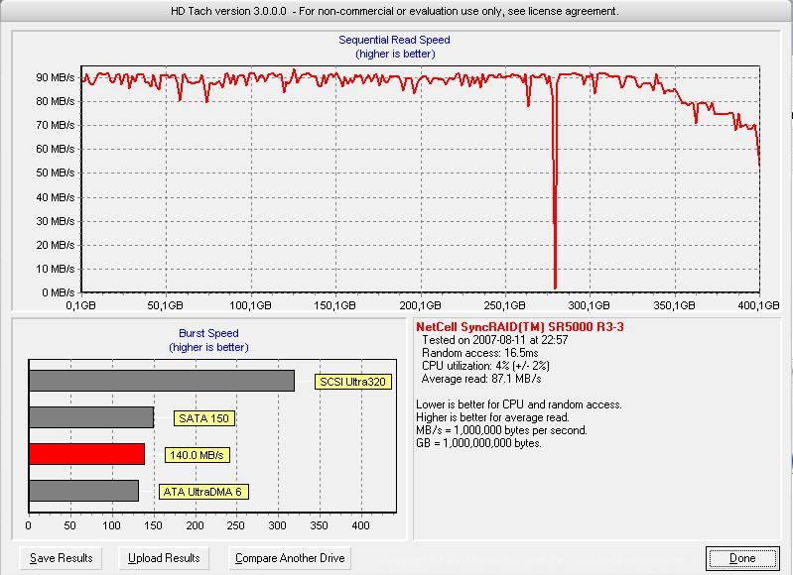Click the 140.0 MB/s burst label

point(197,455)
